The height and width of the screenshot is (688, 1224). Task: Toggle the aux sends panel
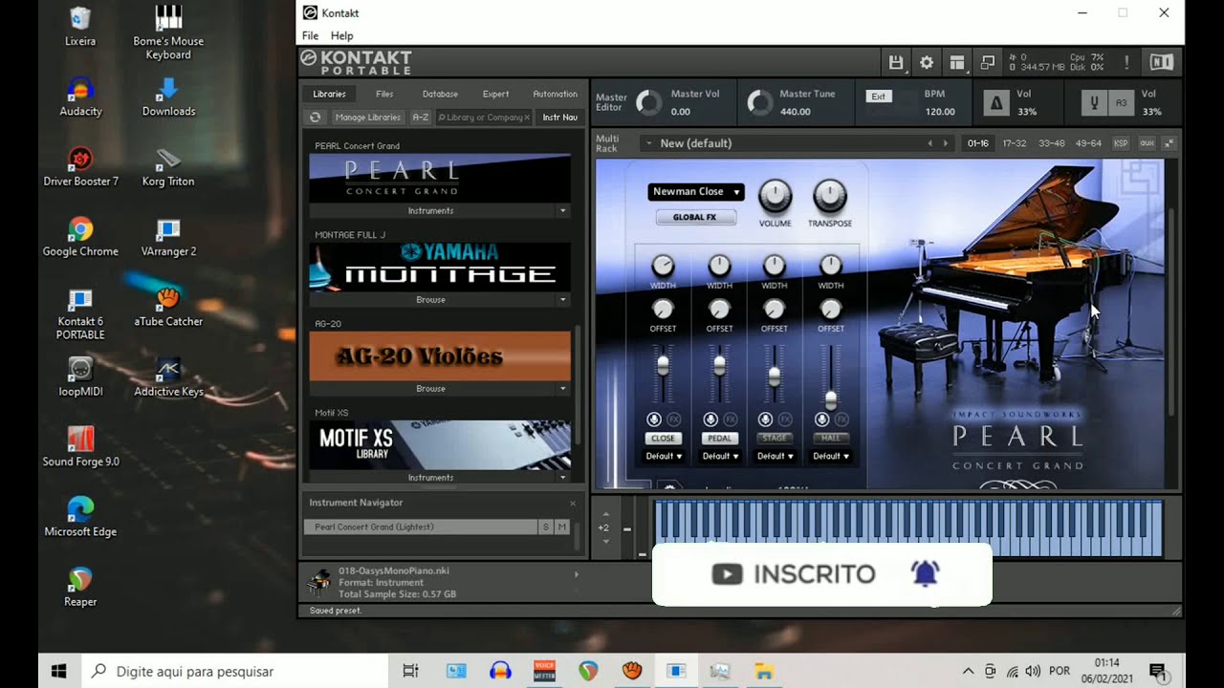click(x=1147, y=143)
